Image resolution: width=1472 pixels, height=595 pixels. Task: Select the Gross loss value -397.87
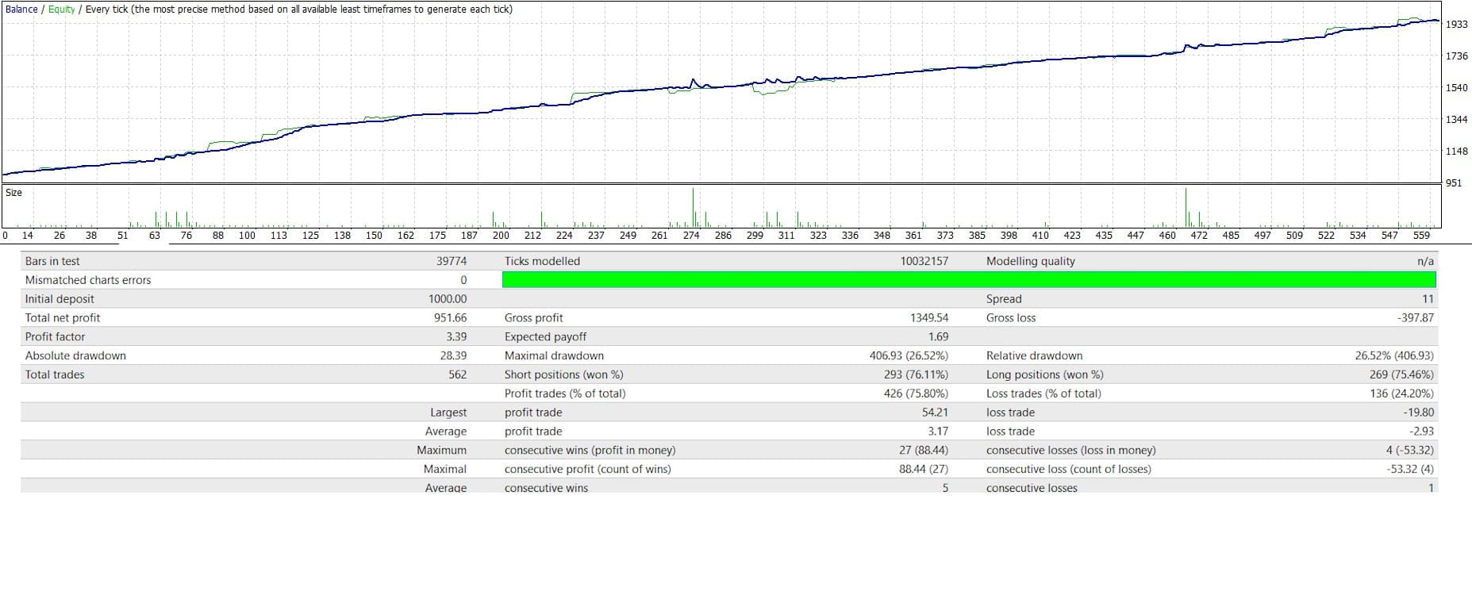[1415, 318]
